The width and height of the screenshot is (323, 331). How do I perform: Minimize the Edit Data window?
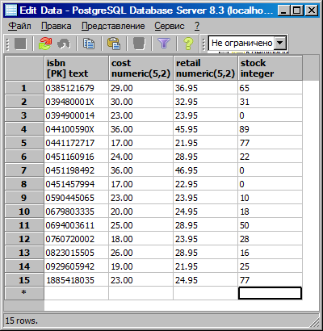click(283, 10)
